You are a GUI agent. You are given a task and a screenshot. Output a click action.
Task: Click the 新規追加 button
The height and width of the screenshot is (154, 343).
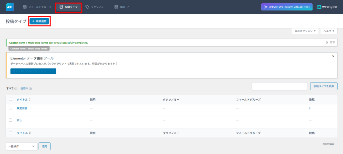click(40, 21)
